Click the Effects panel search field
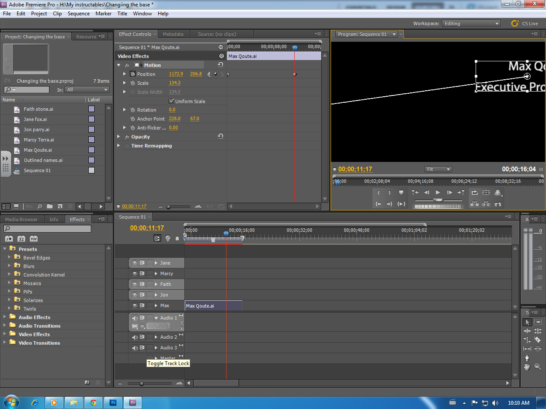This screenshot has height=409, width=546. [47, 229]
